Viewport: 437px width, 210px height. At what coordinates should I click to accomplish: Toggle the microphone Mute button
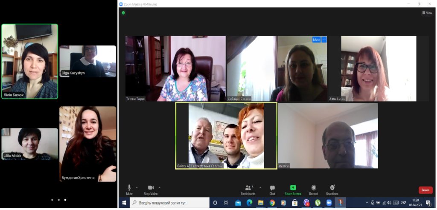click(129, 190)
